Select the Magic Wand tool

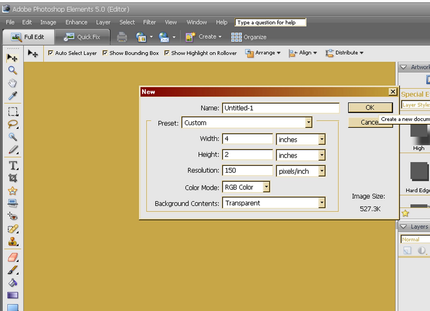(x=13, y=137)
